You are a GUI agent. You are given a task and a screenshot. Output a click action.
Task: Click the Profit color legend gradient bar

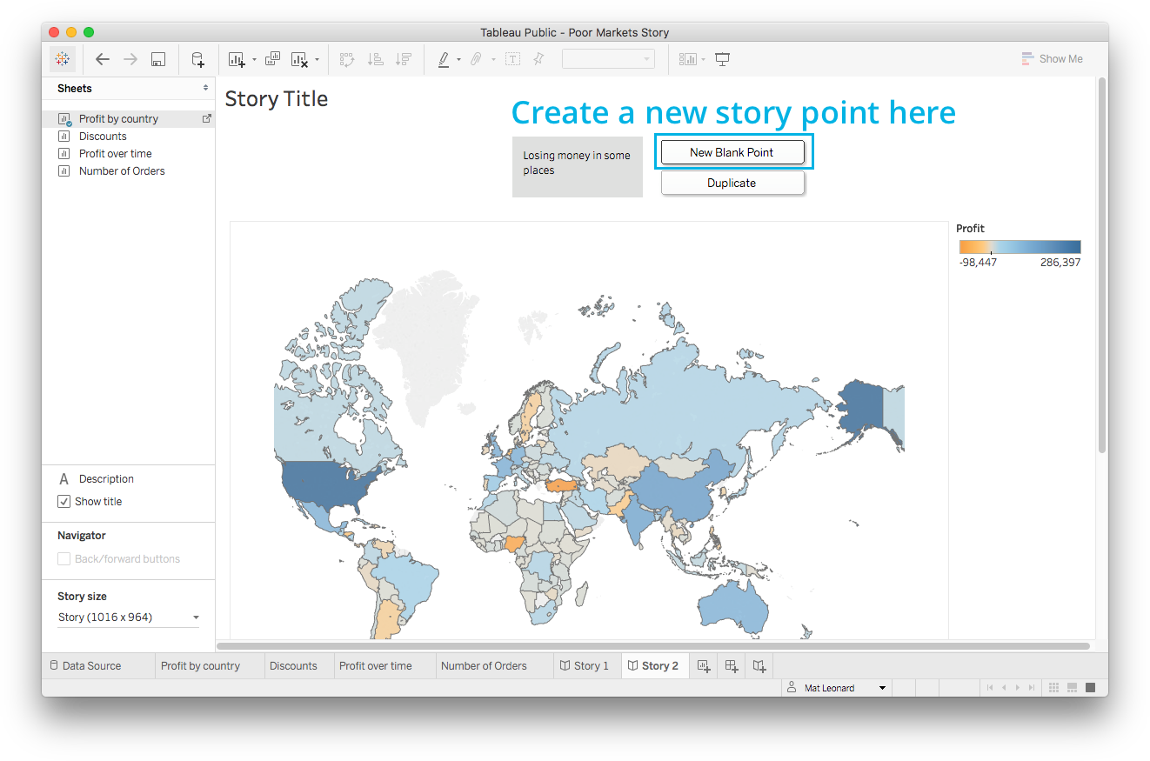pyautogui.click(x=1020, y=247)
